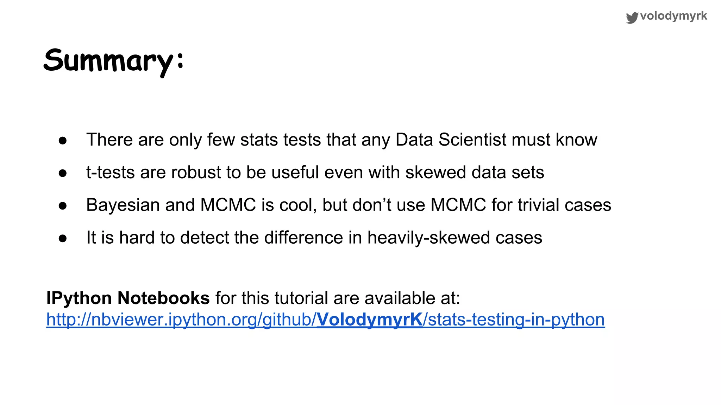Click the bullet dot before 't-tests are robust'
This screenshot has height=405, width=721.
(x=63, y=173)
